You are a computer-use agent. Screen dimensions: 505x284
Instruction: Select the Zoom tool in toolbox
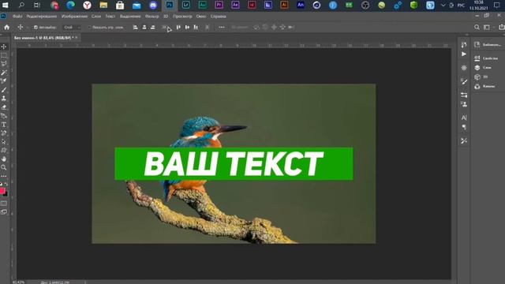click(4, 167)
